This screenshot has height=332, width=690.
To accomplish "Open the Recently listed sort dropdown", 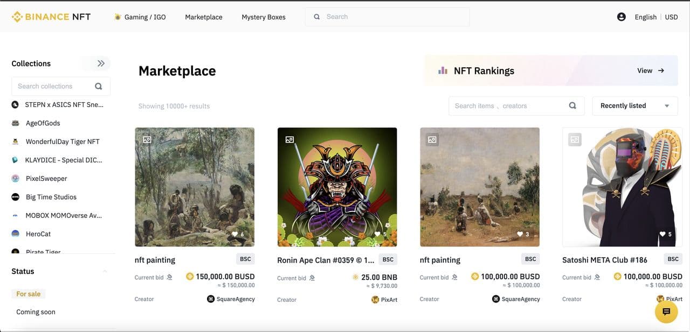I will click(x=634, y=105).
